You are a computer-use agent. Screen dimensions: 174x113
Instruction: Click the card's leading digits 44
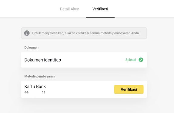(26, 93)
